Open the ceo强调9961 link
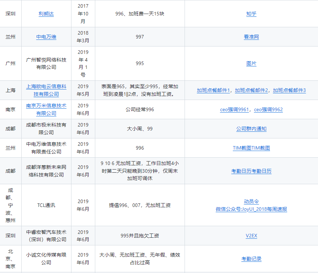 pos(234,109)
